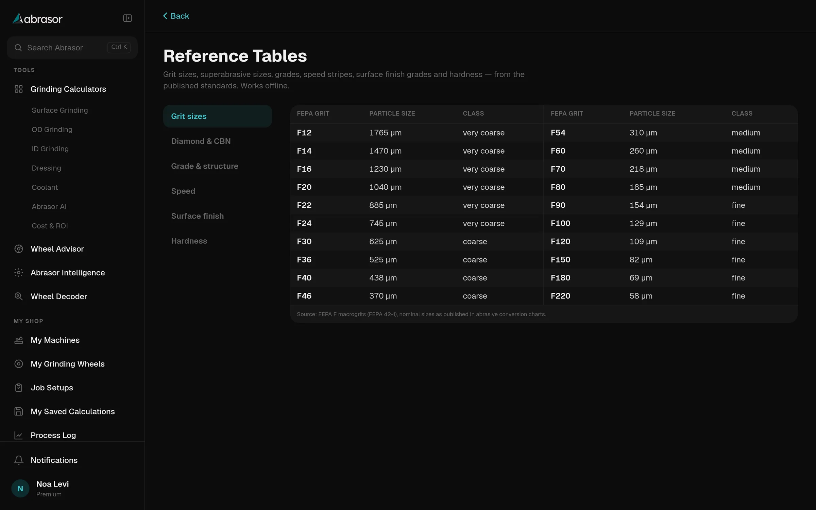
Task: Click the Ctrl K shortcut badge
Action: tap(119, 47)
